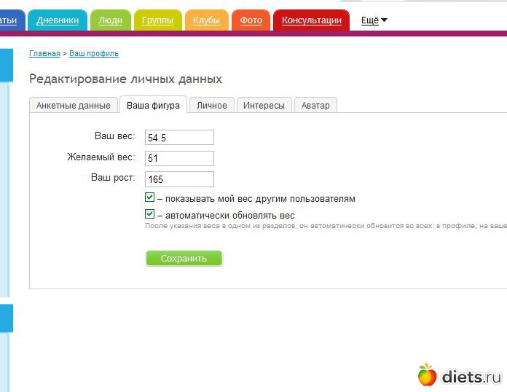Switch to the Личное tab
This screenshot has height=392, width=507.
(212, 106)
